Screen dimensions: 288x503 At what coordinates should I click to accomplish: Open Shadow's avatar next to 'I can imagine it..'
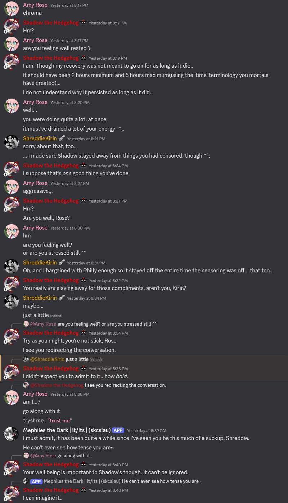click(11, 493)
